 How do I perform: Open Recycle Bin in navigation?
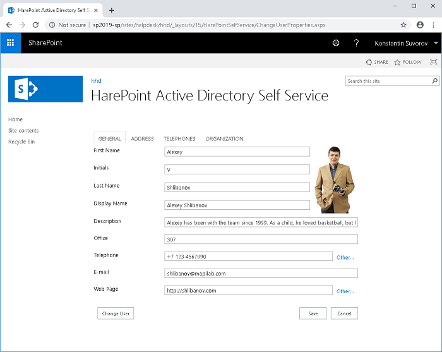tap(21, 142)
